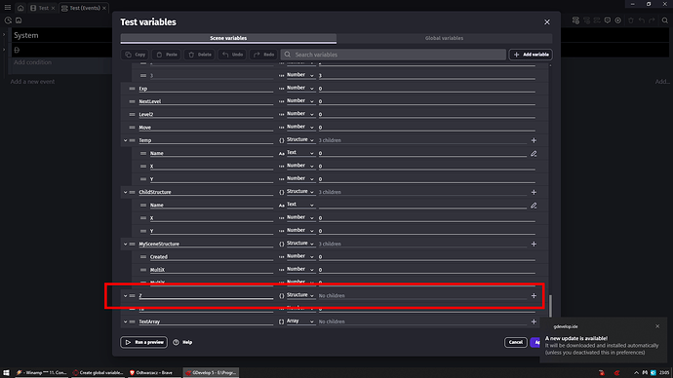Viewport: 673px width, 378px height.
Task: Add a child to ChildStructure variable
Action: tap(534, 193)
